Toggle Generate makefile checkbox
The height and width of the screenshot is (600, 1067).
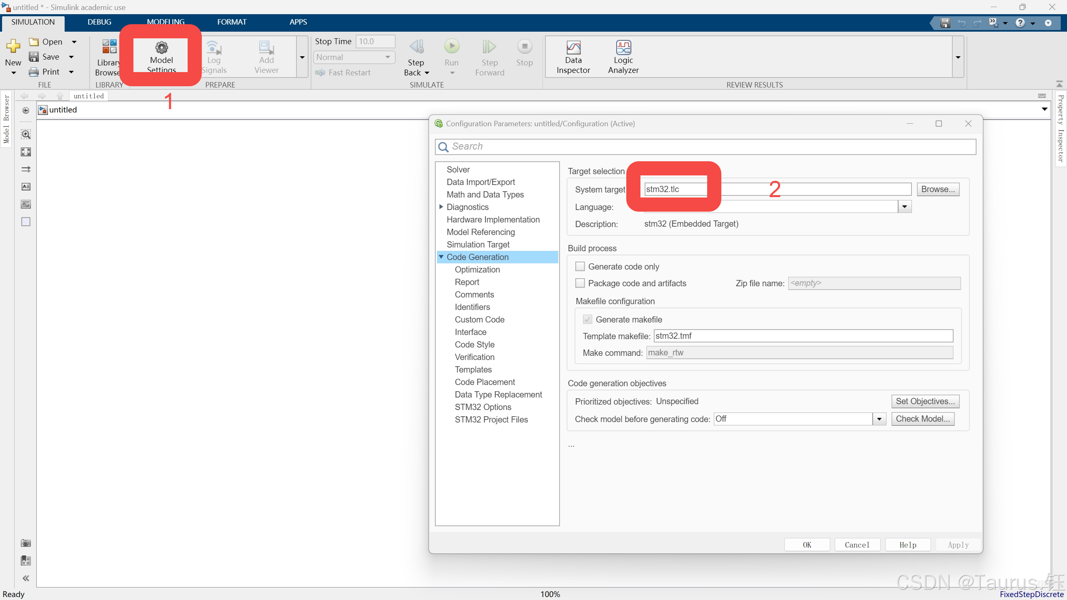coord(587,319)
